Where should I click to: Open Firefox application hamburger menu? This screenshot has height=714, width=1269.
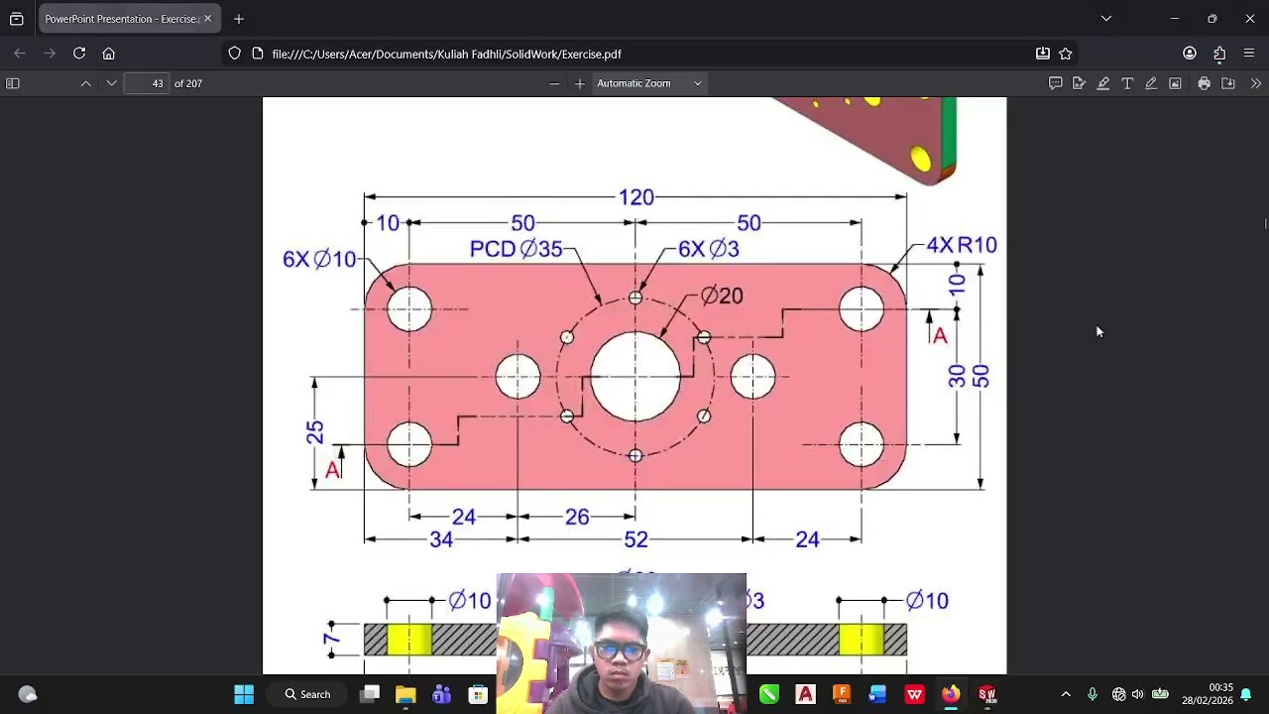click(x=1249, y=54)
